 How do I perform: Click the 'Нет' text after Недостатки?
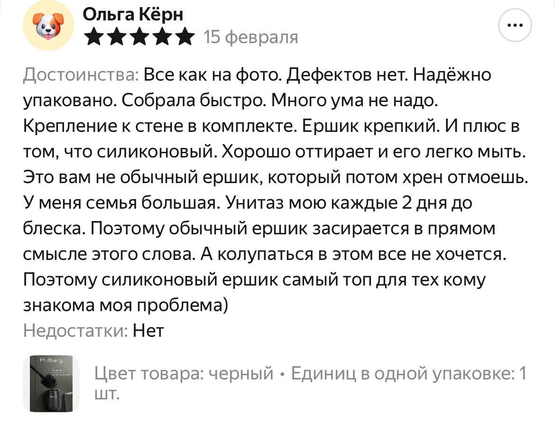click(x=148, y=331)
